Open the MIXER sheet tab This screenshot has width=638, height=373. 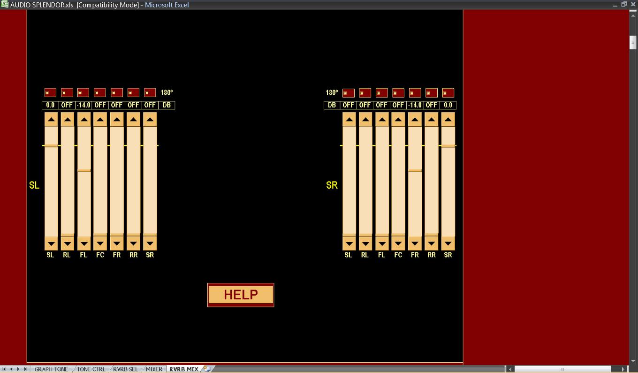pos(154,369)
